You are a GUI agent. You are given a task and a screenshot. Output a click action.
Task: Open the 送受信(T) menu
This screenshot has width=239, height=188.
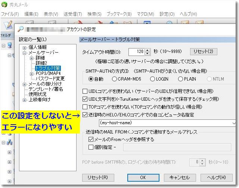coord(73,14)
